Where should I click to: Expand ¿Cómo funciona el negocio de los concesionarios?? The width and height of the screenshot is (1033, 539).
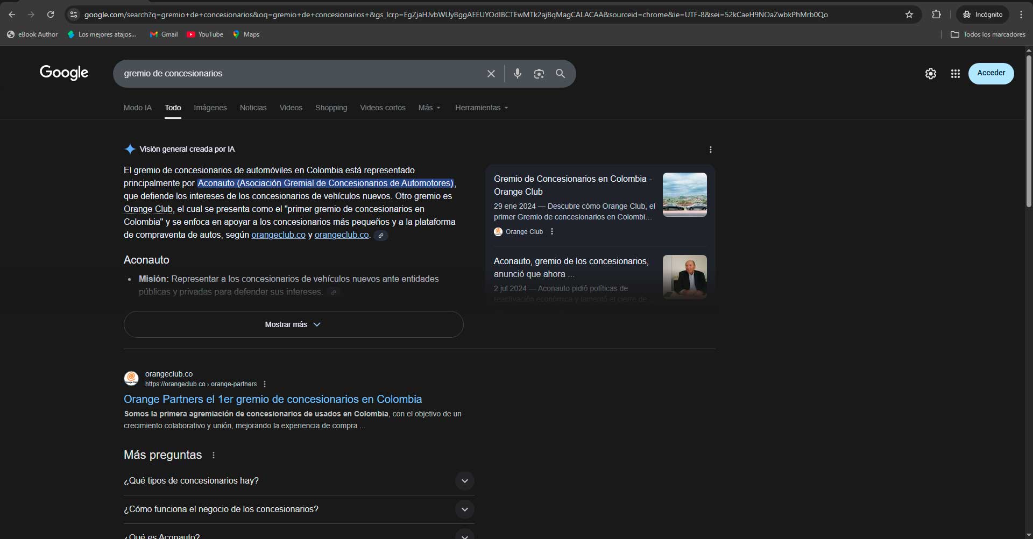[x=464, y=509]
